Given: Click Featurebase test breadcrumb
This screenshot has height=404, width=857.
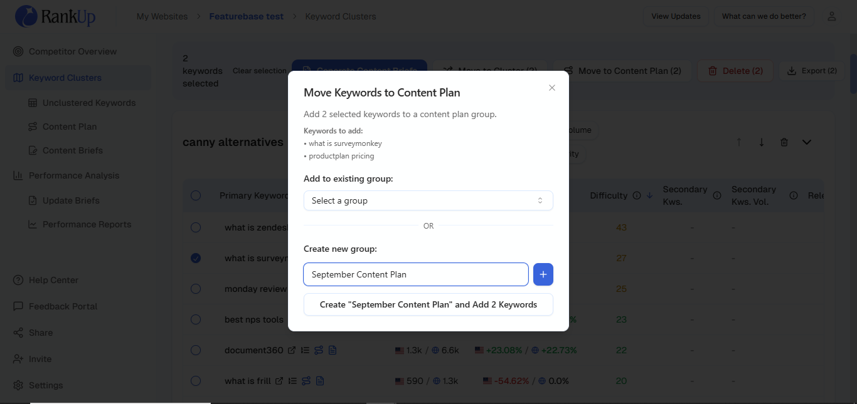Looking at the screenshot, I should [247, 16].
